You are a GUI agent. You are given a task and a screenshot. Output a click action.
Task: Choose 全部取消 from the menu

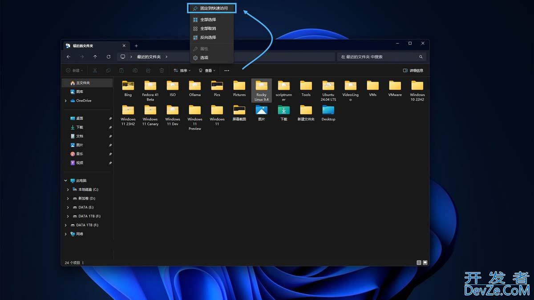coord(211,28)
